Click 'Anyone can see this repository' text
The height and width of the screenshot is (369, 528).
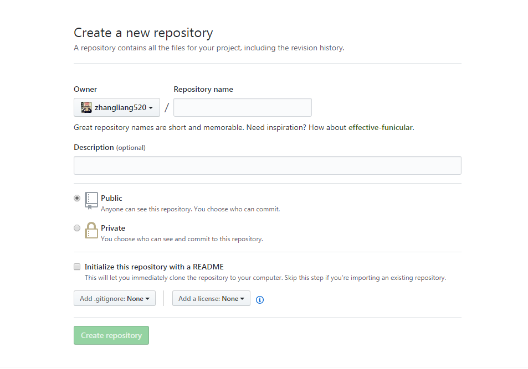190,209
